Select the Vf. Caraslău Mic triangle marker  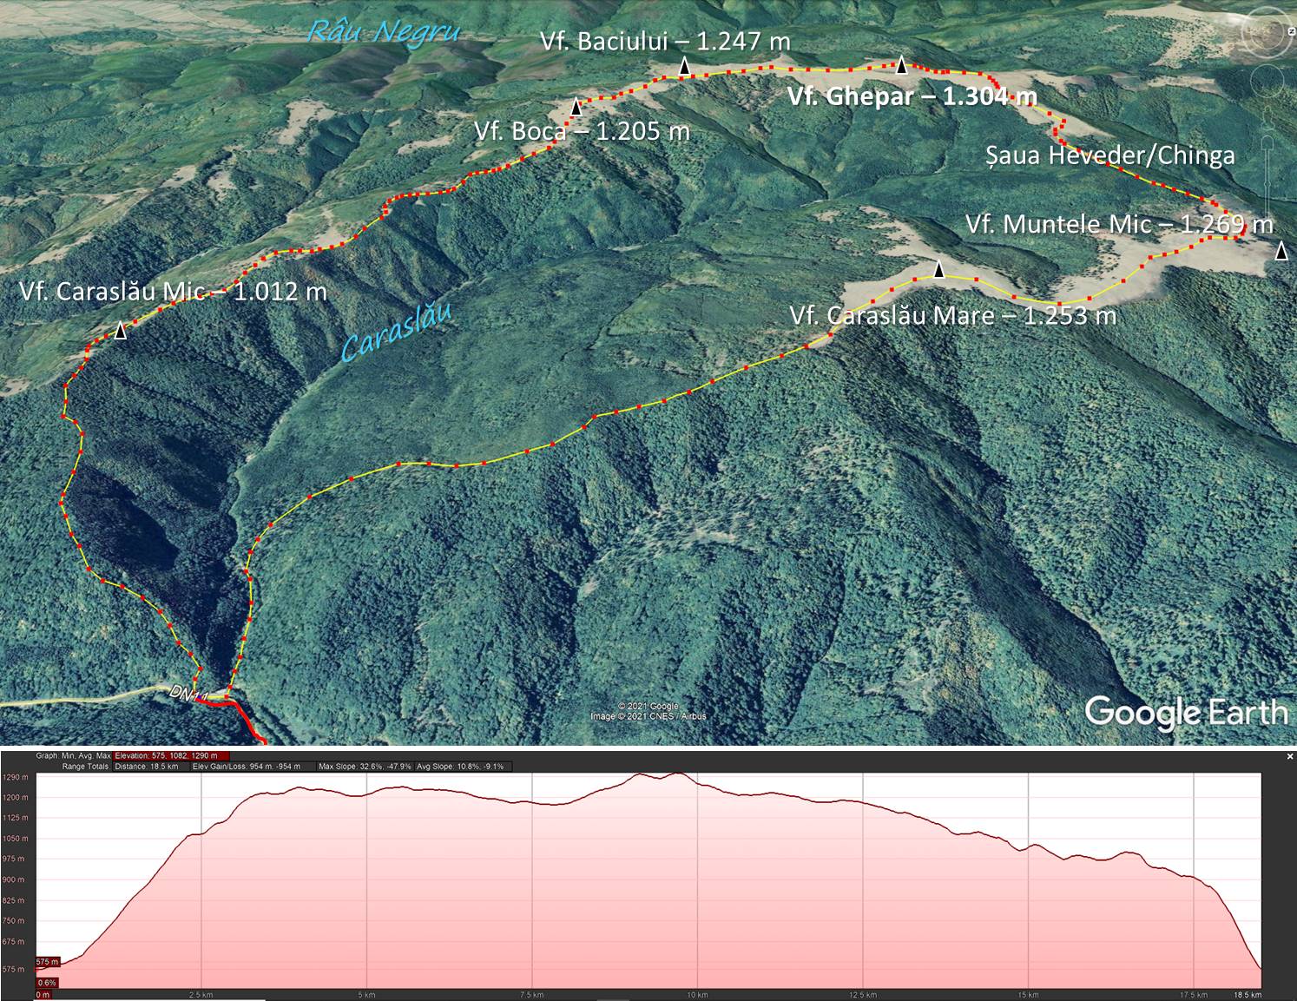(x=120, y=331)
